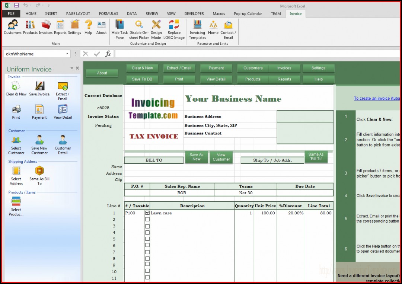Viewport: 402px width, 284px height.
Task: Check the taxable box on line 2
Action: tap(147, 219)
